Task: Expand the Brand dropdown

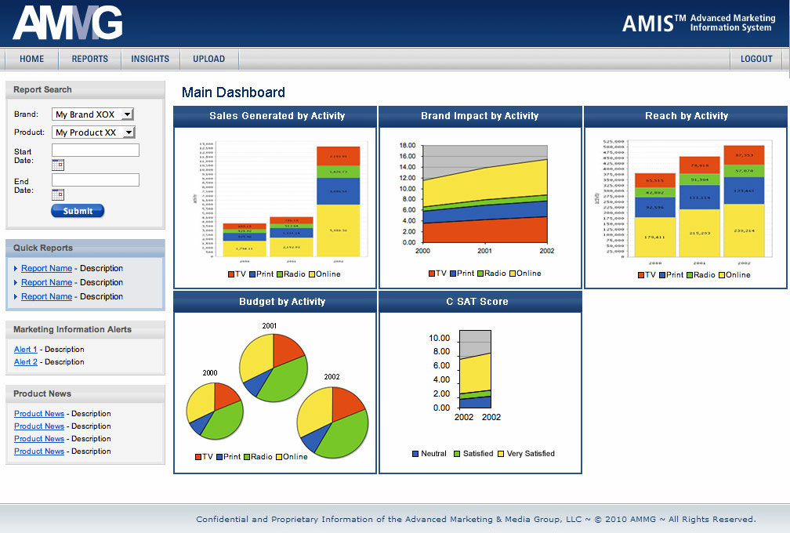Action: tap(128, 114)
